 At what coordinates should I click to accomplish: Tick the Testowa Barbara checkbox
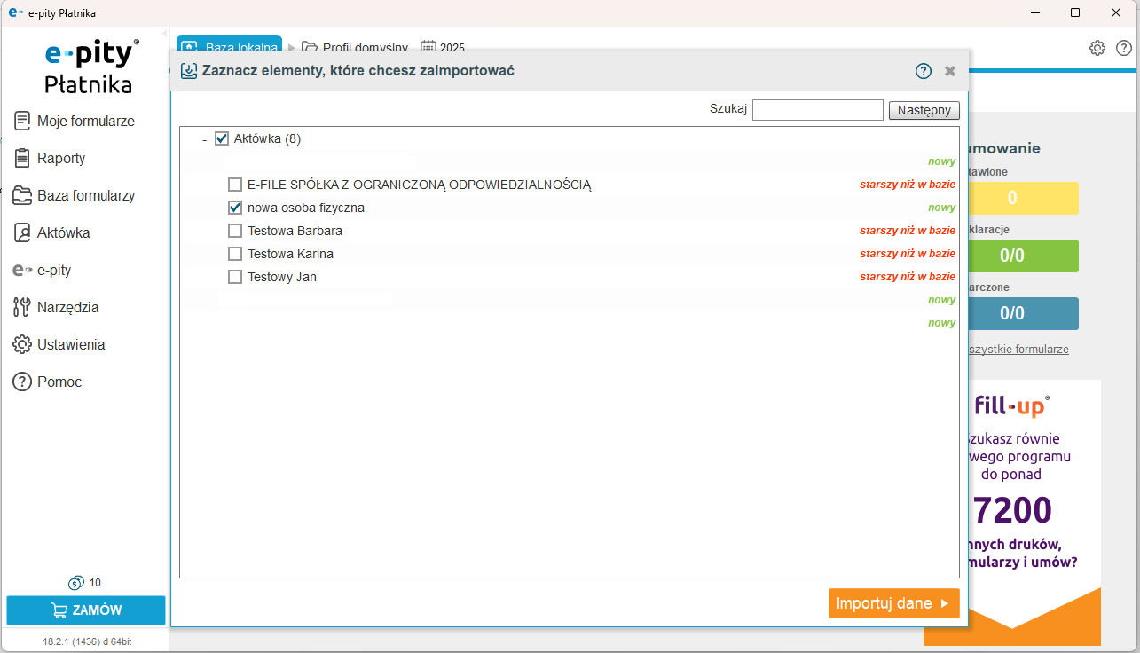coord(235,231)
